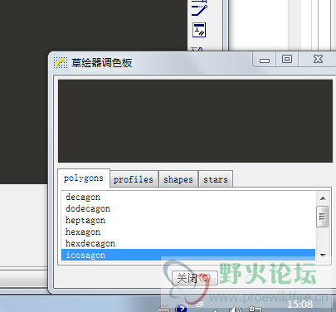Click the highlighted icosagon item
Screen dimensions: 336x312
(x=188, y=255)
